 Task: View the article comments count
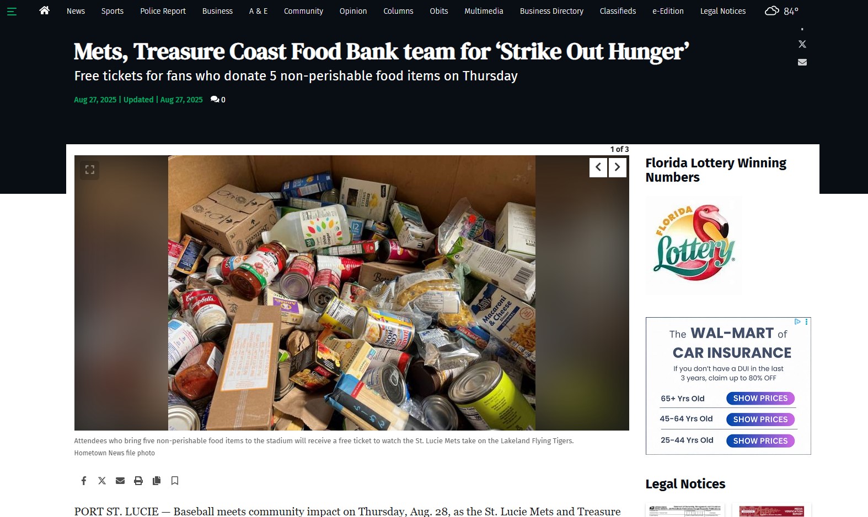[x=218, y=100]
